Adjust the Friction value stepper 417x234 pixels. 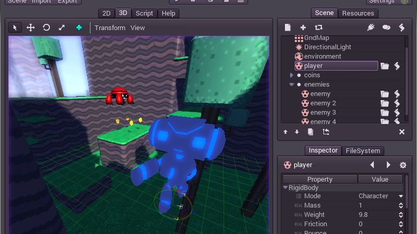point(401,224)
